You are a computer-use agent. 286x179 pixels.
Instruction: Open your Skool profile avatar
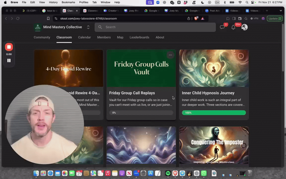245,27
